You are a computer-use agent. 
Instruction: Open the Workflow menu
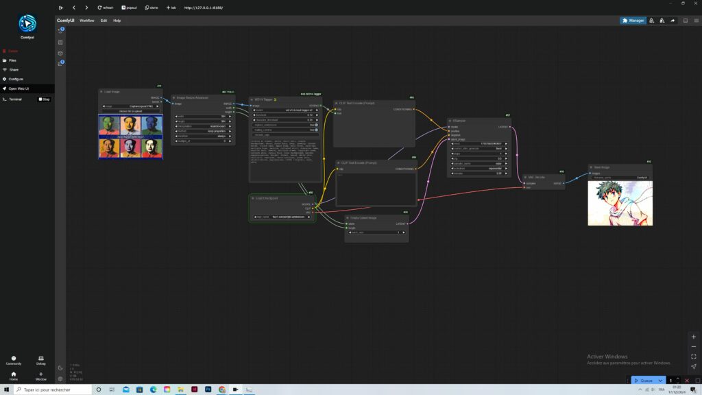86,21
